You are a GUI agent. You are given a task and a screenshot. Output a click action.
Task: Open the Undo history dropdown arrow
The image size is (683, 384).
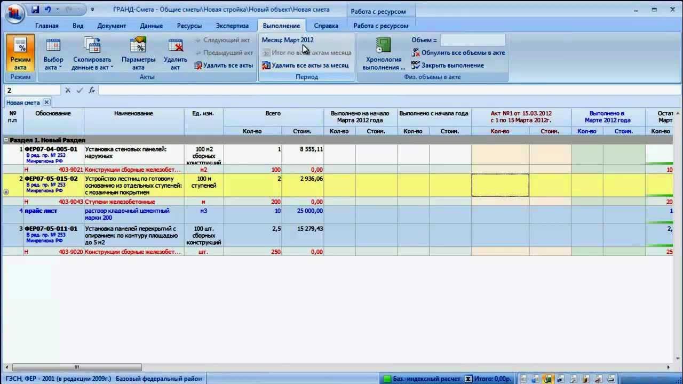(57, 10)
